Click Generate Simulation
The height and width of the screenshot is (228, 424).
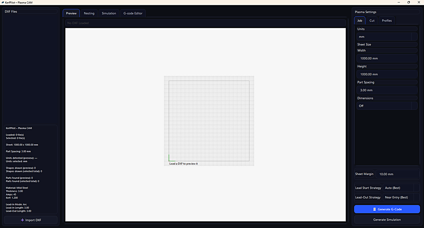387,220
